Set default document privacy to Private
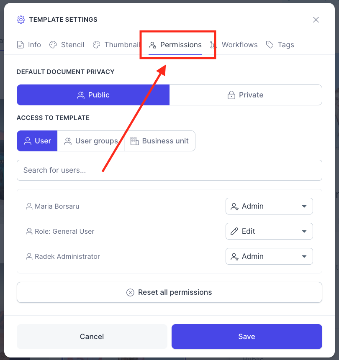Screen dimensions: 339x360 [x=246, y=95]
